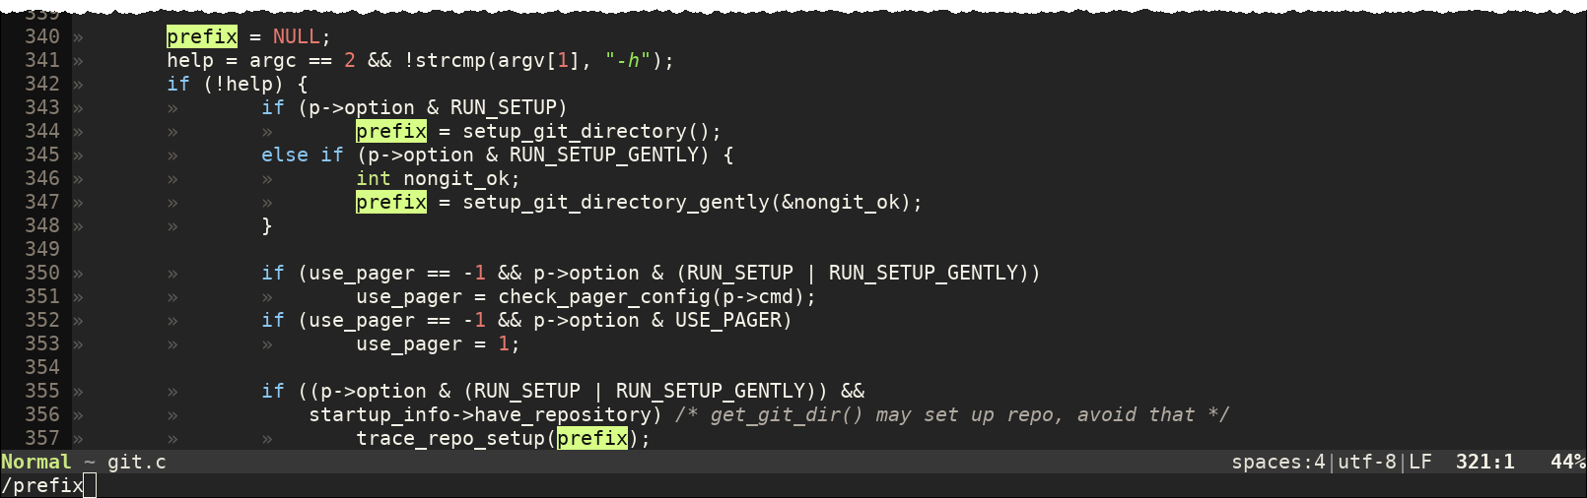Viewport: 1587px width, 498px height.
Task: Click 'USE_PAGER' on line 352
Action: click(x=728, y=320)
